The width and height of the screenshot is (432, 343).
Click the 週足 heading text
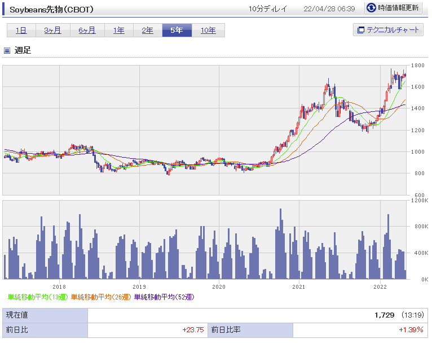click(23, 50)
